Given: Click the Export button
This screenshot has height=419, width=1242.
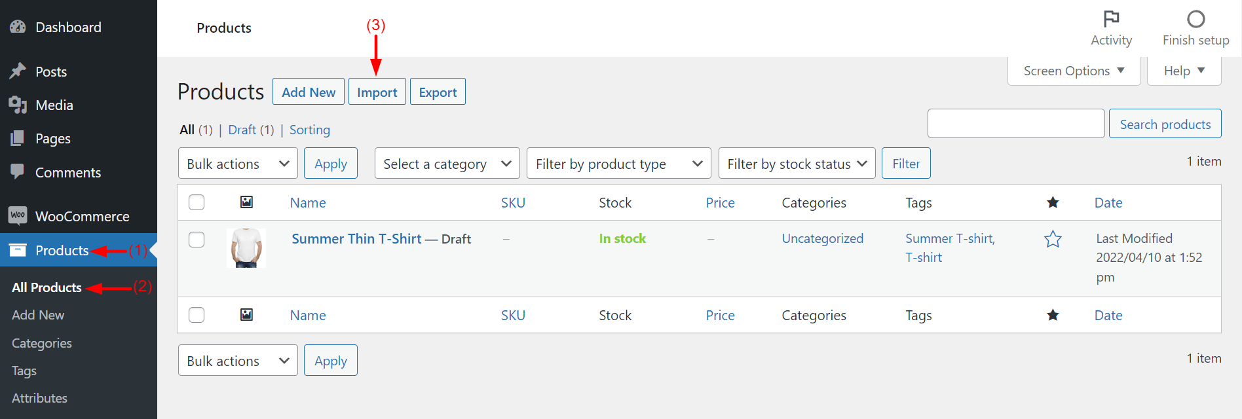Looking at the screenshot, I should point(438,92).
